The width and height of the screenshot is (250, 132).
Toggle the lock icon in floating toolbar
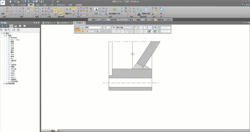pos(82,32)
